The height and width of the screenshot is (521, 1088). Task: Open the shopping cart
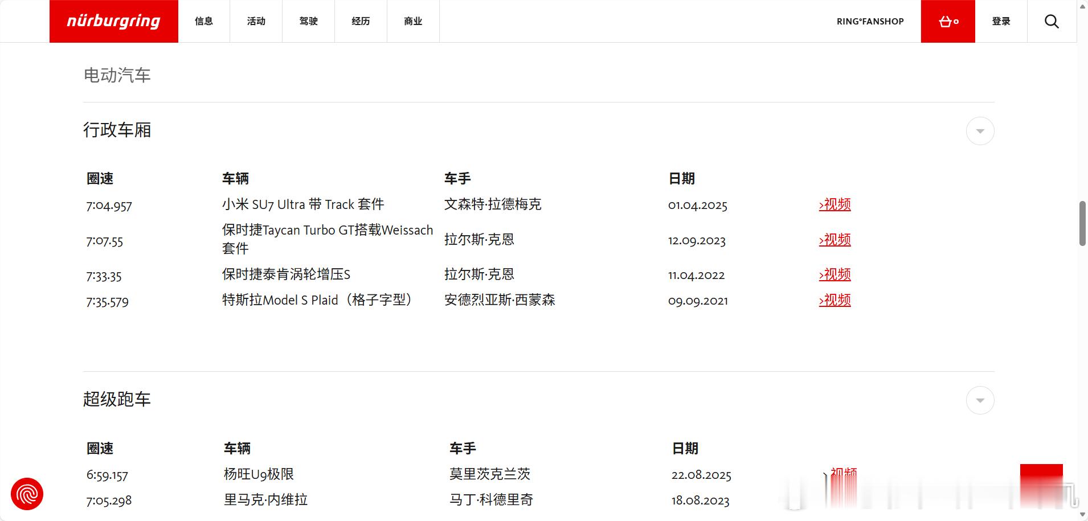(947, 21)
